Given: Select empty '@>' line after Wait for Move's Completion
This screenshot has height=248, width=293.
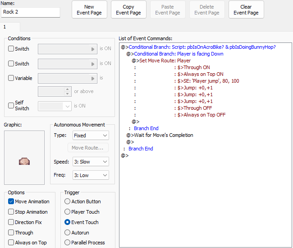Looking at the screenshot, I should (x=130, y=142).
